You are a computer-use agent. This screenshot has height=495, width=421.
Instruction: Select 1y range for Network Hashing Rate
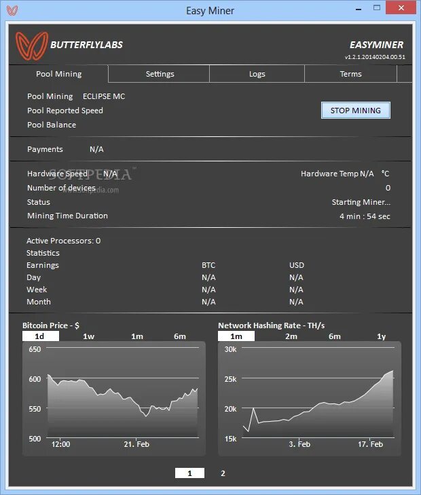[381, 336]
